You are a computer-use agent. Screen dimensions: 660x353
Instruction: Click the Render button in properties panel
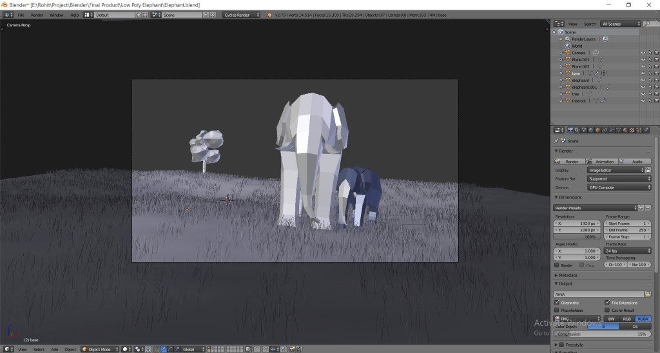pos(569,161)
